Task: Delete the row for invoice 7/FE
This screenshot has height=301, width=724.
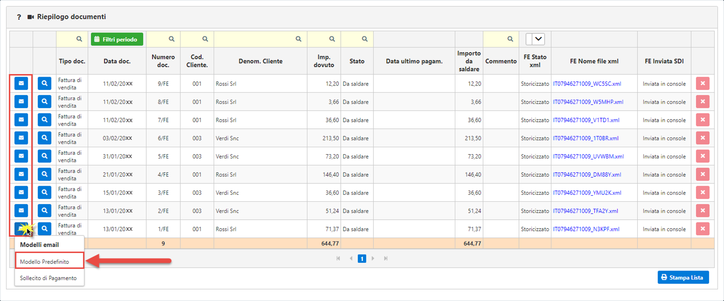Action: (x=702, y=120)
